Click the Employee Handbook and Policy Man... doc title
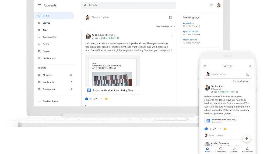The height and width of the screenshot is (154, 274). coord(113,90)
